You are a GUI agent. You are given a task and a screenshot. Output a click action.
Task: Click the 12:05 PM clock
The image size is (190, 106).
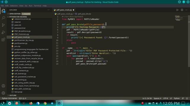171,103
